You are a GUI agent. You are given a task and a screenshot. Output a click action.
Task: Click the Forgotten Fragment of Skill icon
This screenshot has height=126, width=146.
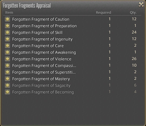pos(7,33)
